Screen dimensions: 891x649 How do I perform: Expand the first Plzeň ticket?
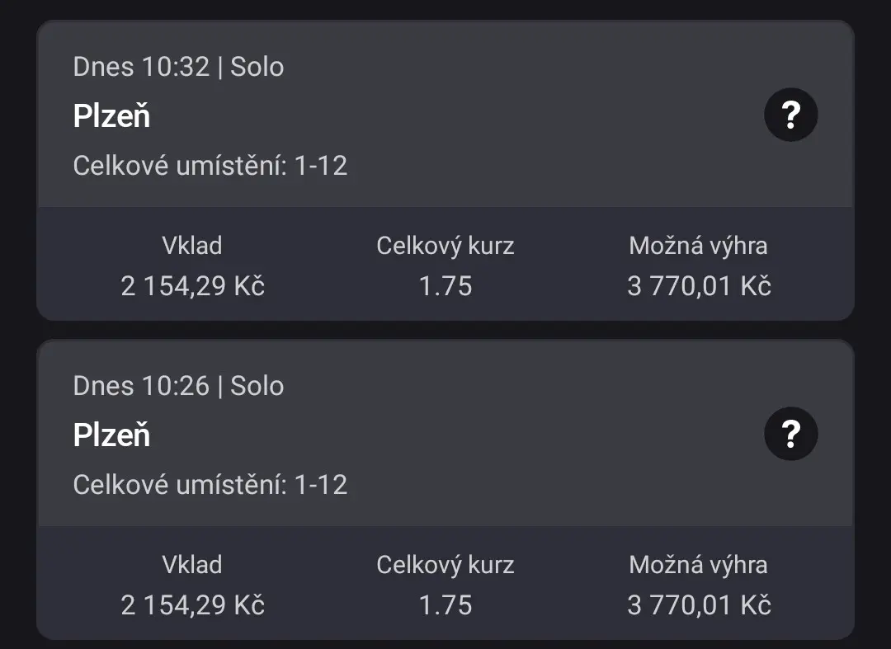pyautogui.click(x=330, y=115)
